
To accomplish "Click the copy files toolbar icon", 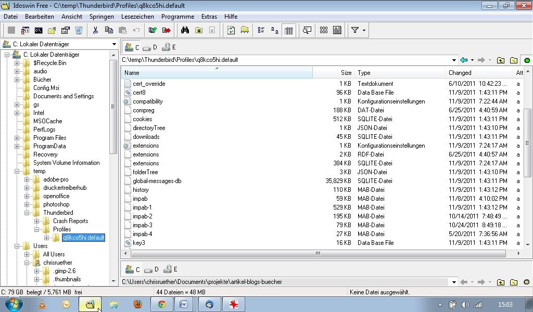I will tap(109, 30).
